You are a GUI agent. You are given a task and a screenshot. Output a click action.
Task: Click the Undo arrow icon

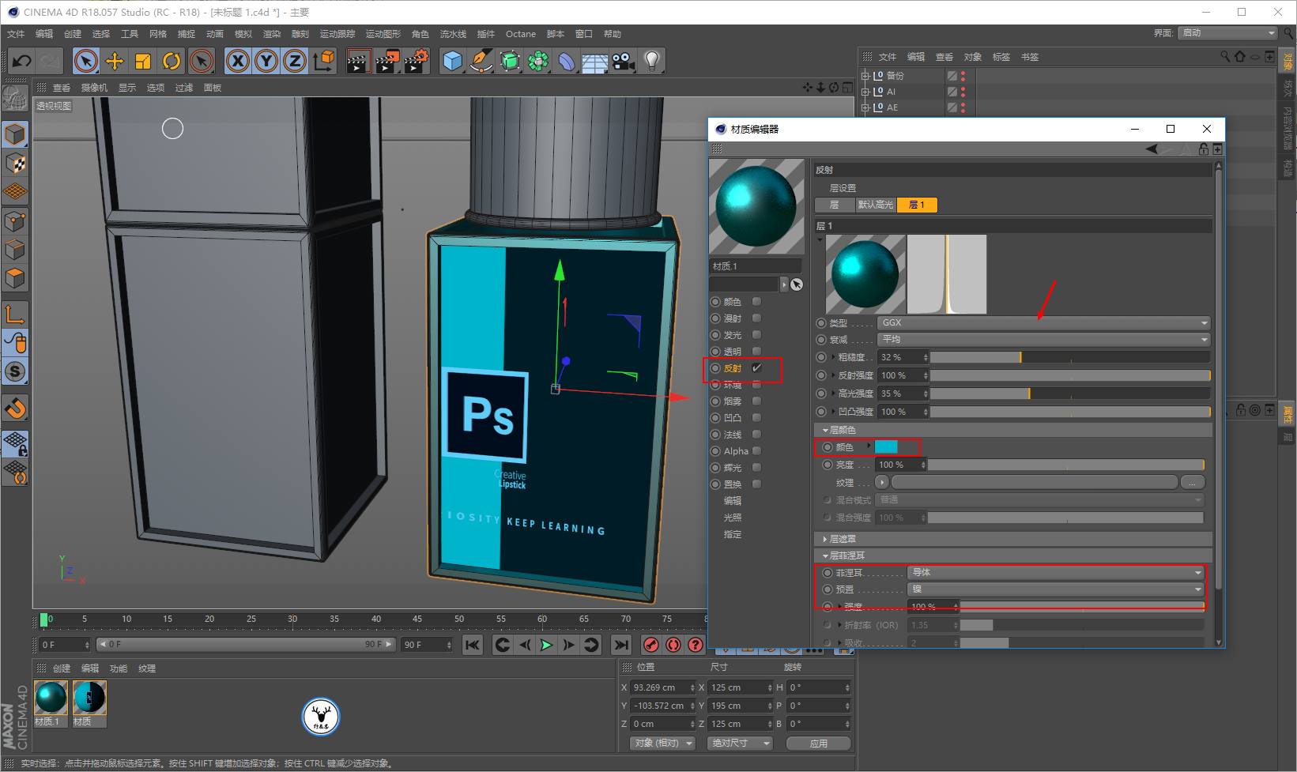coord(22,61)
